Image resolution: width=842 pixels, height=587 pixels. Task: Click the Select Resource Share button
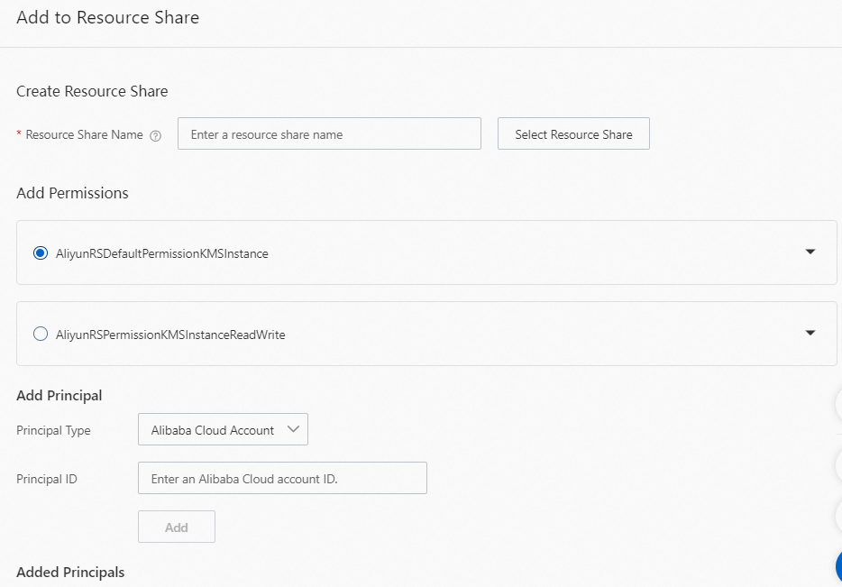pyautogui.click(x=573, y=134)
